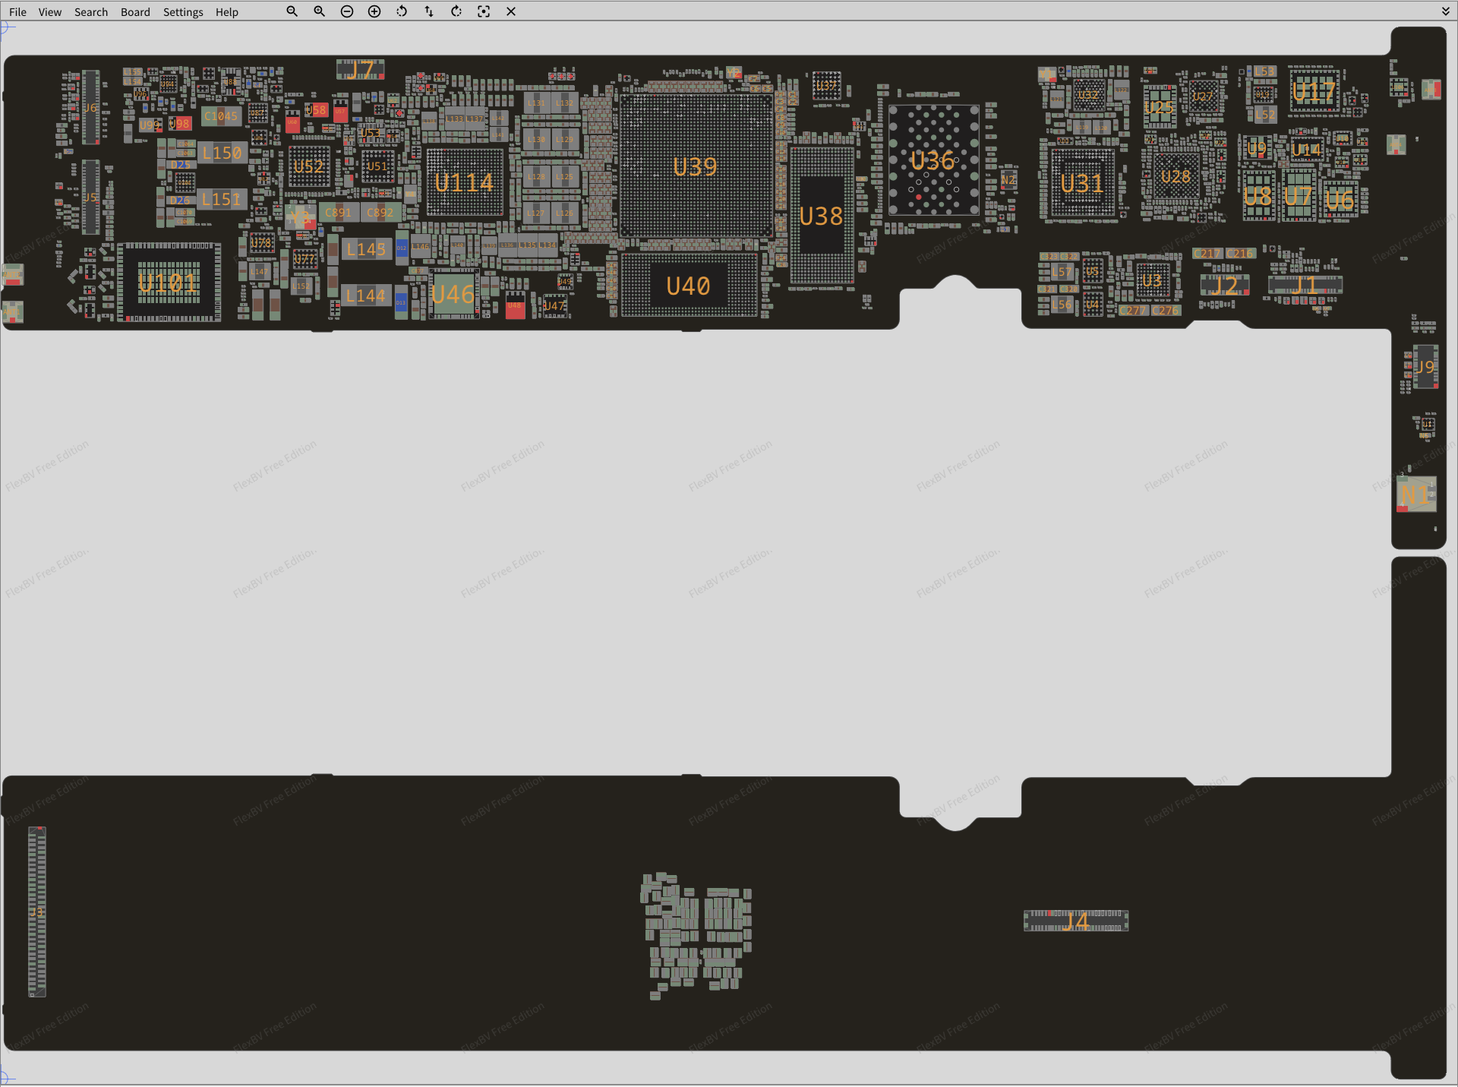
Task: Click the zoom out magnifier icon
Action: click(x=292, y=11)
